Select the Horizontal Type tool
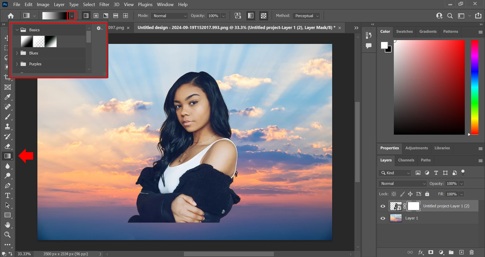 [x=7, y=195]
